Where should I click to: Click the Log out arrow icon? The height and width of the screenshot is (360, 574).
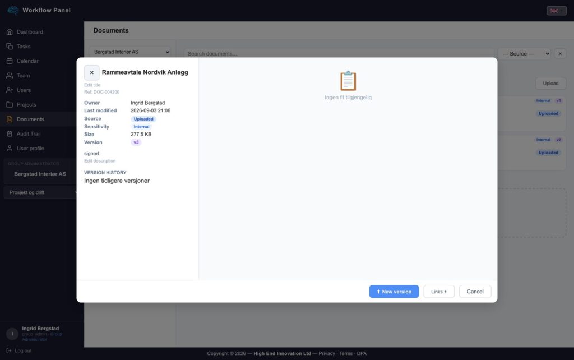click(9, 350)
